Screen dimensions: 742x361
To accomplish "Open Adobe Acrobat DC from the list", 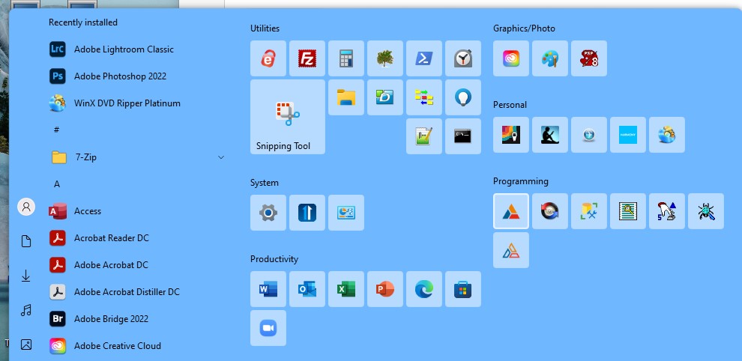I will click(137, 265).
